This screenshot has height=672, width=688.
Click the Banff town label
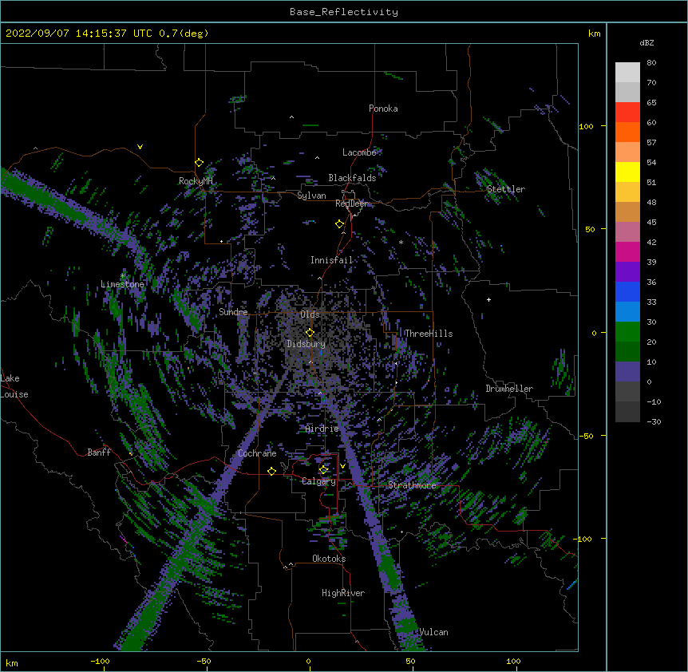click(99, 453)
